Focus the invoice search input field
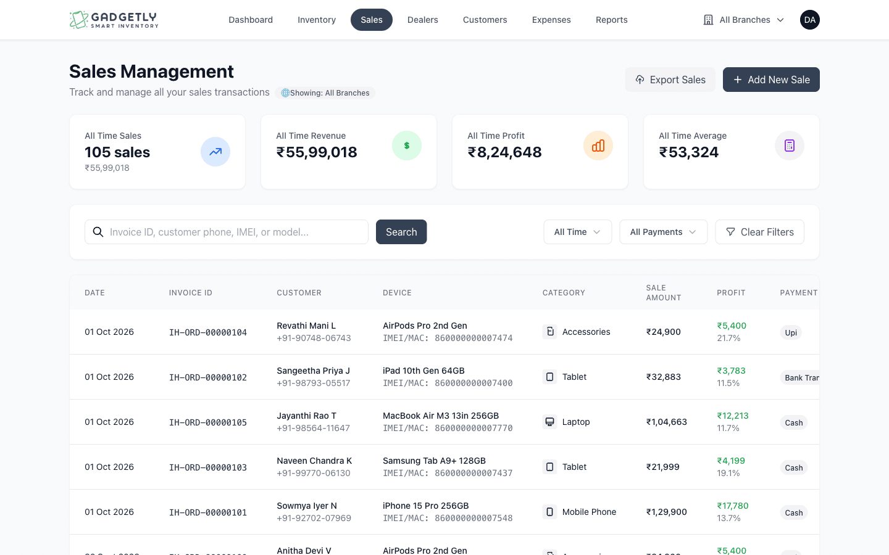Image resolution: width=889 pixels, height=555 pixels. [x=227, y=232]
